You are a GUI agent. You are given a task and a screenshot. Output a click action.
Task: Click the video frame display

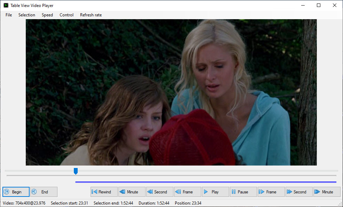(171, 92)
